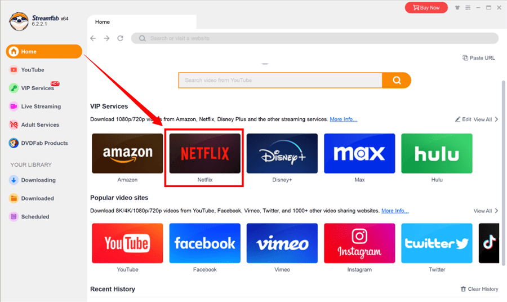Click the vertical scrollbar

pyautogui.click(x=503, y=173)
